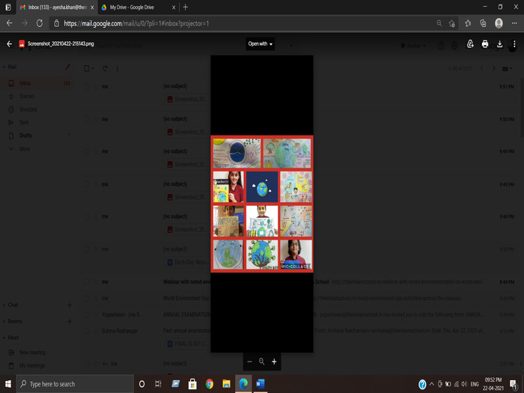Viewport: 524px width, 393px height.
Task: Click the back arrow in the image preview header
Action: pos(9,43)
